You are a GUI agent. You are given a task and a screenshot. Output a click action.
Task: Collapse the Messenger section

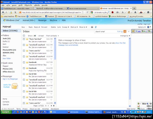[x=2, y=76]
